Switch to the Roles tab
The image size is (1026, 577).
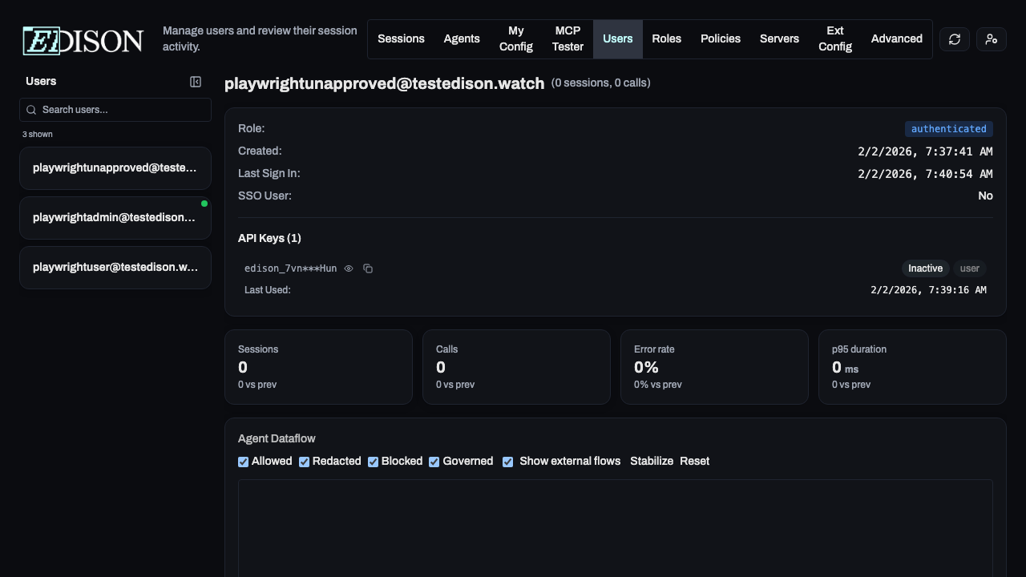pyautogui.click(x=666, y=38)
